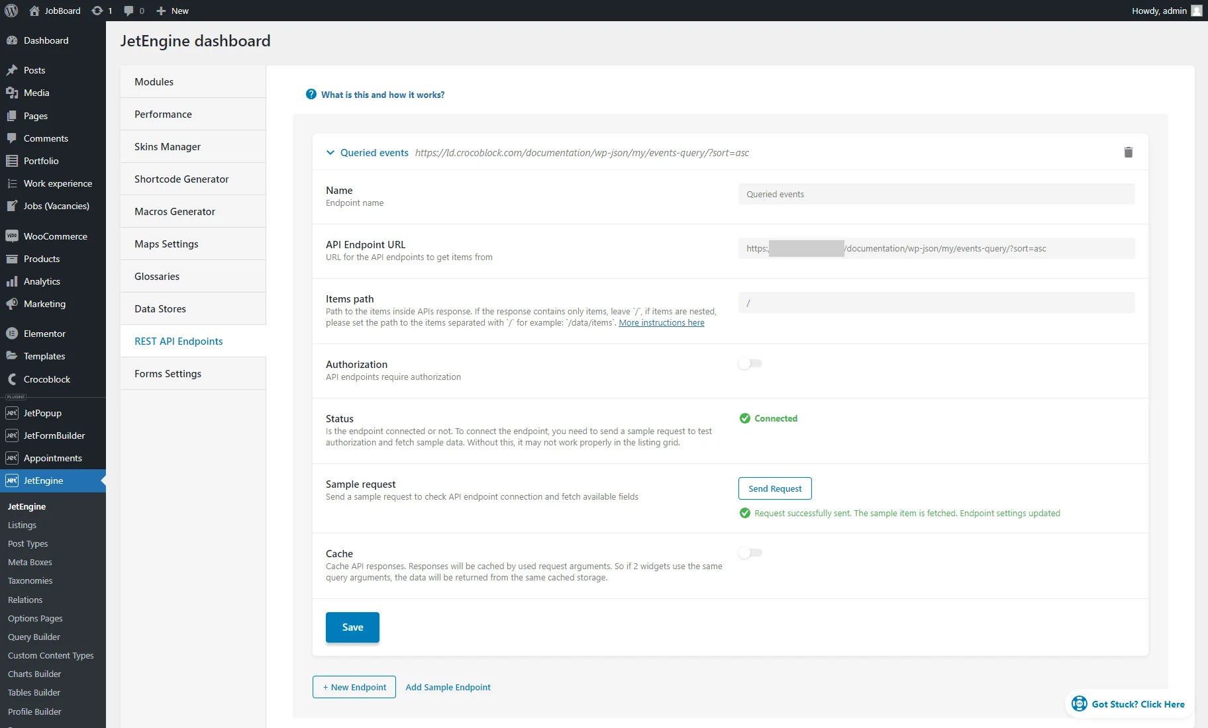
Task: Click the JetPopup icon
Action: [x=12, y=413]
